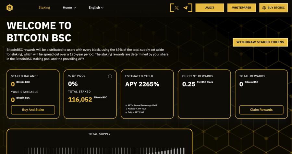Open the Staking nav item
Image resolution: width=292 pixels, height=154 pixels.
pyautogui.click(x=44, y=8)
